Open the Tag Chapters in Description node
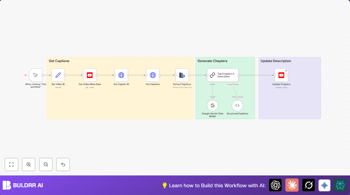 (x=222, y=75)
